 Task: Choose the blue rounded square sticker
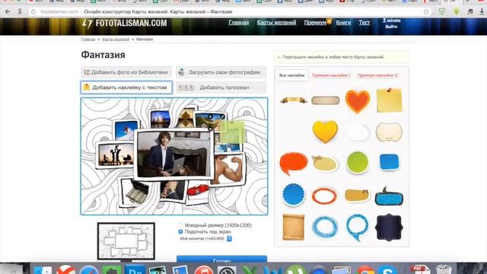pos(389,162)
